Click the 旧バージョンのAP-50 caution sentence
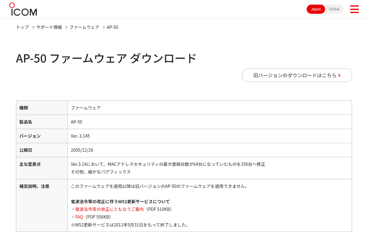 point(159,186)
